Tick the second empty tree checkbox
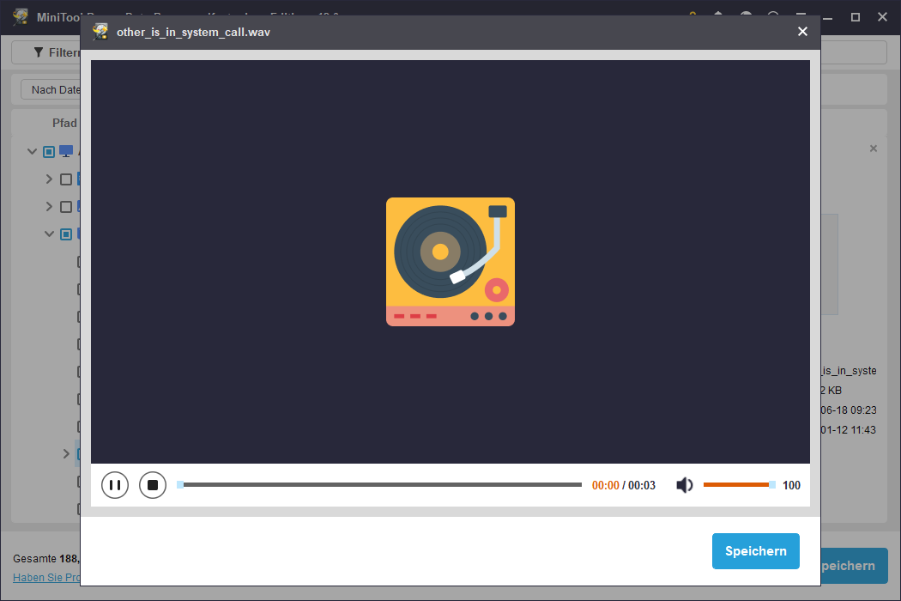 click(x=66, y=206)
